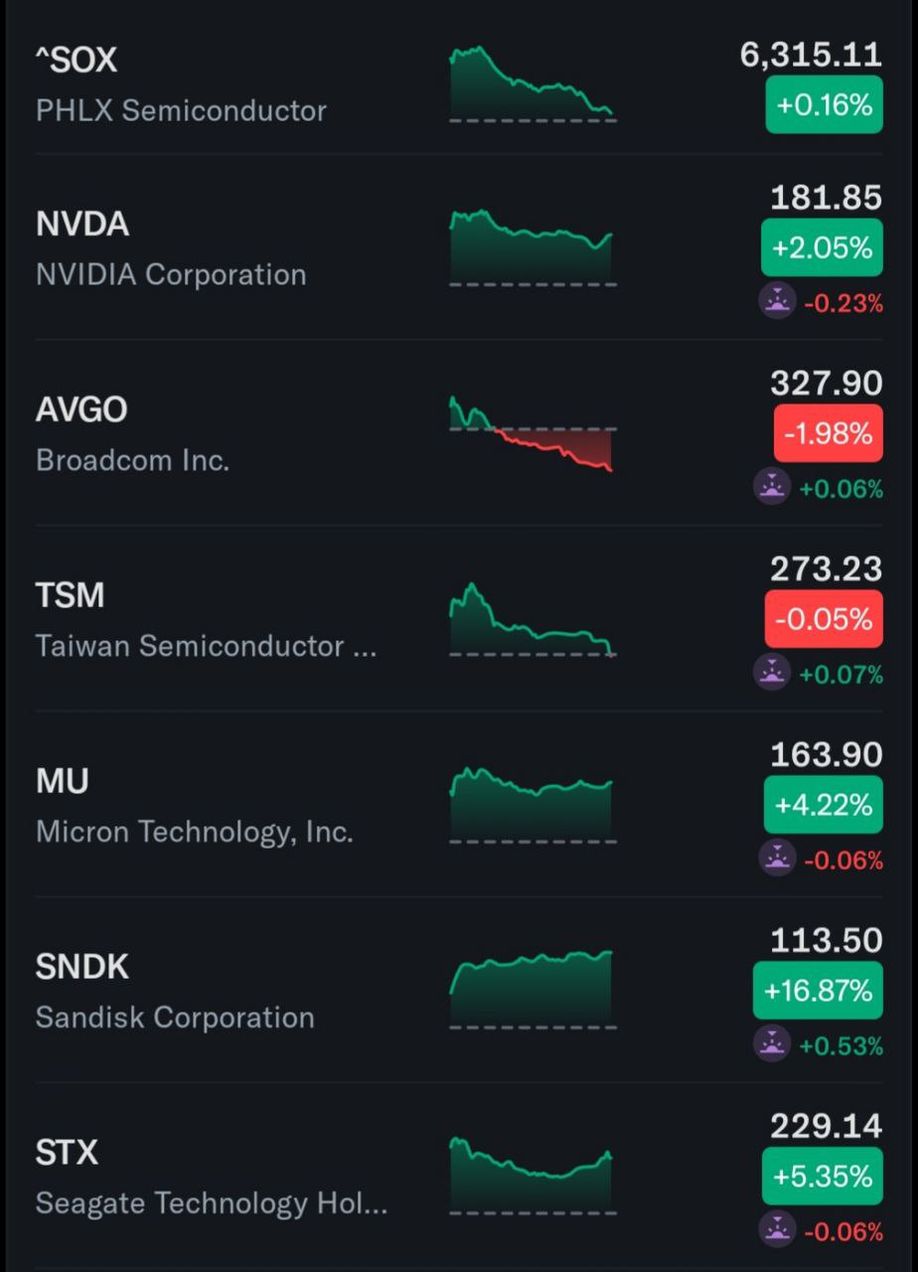Toggle NVDA's +2.05% change badge
This screenshot has width=918, height=1272.
pos(822,247)
